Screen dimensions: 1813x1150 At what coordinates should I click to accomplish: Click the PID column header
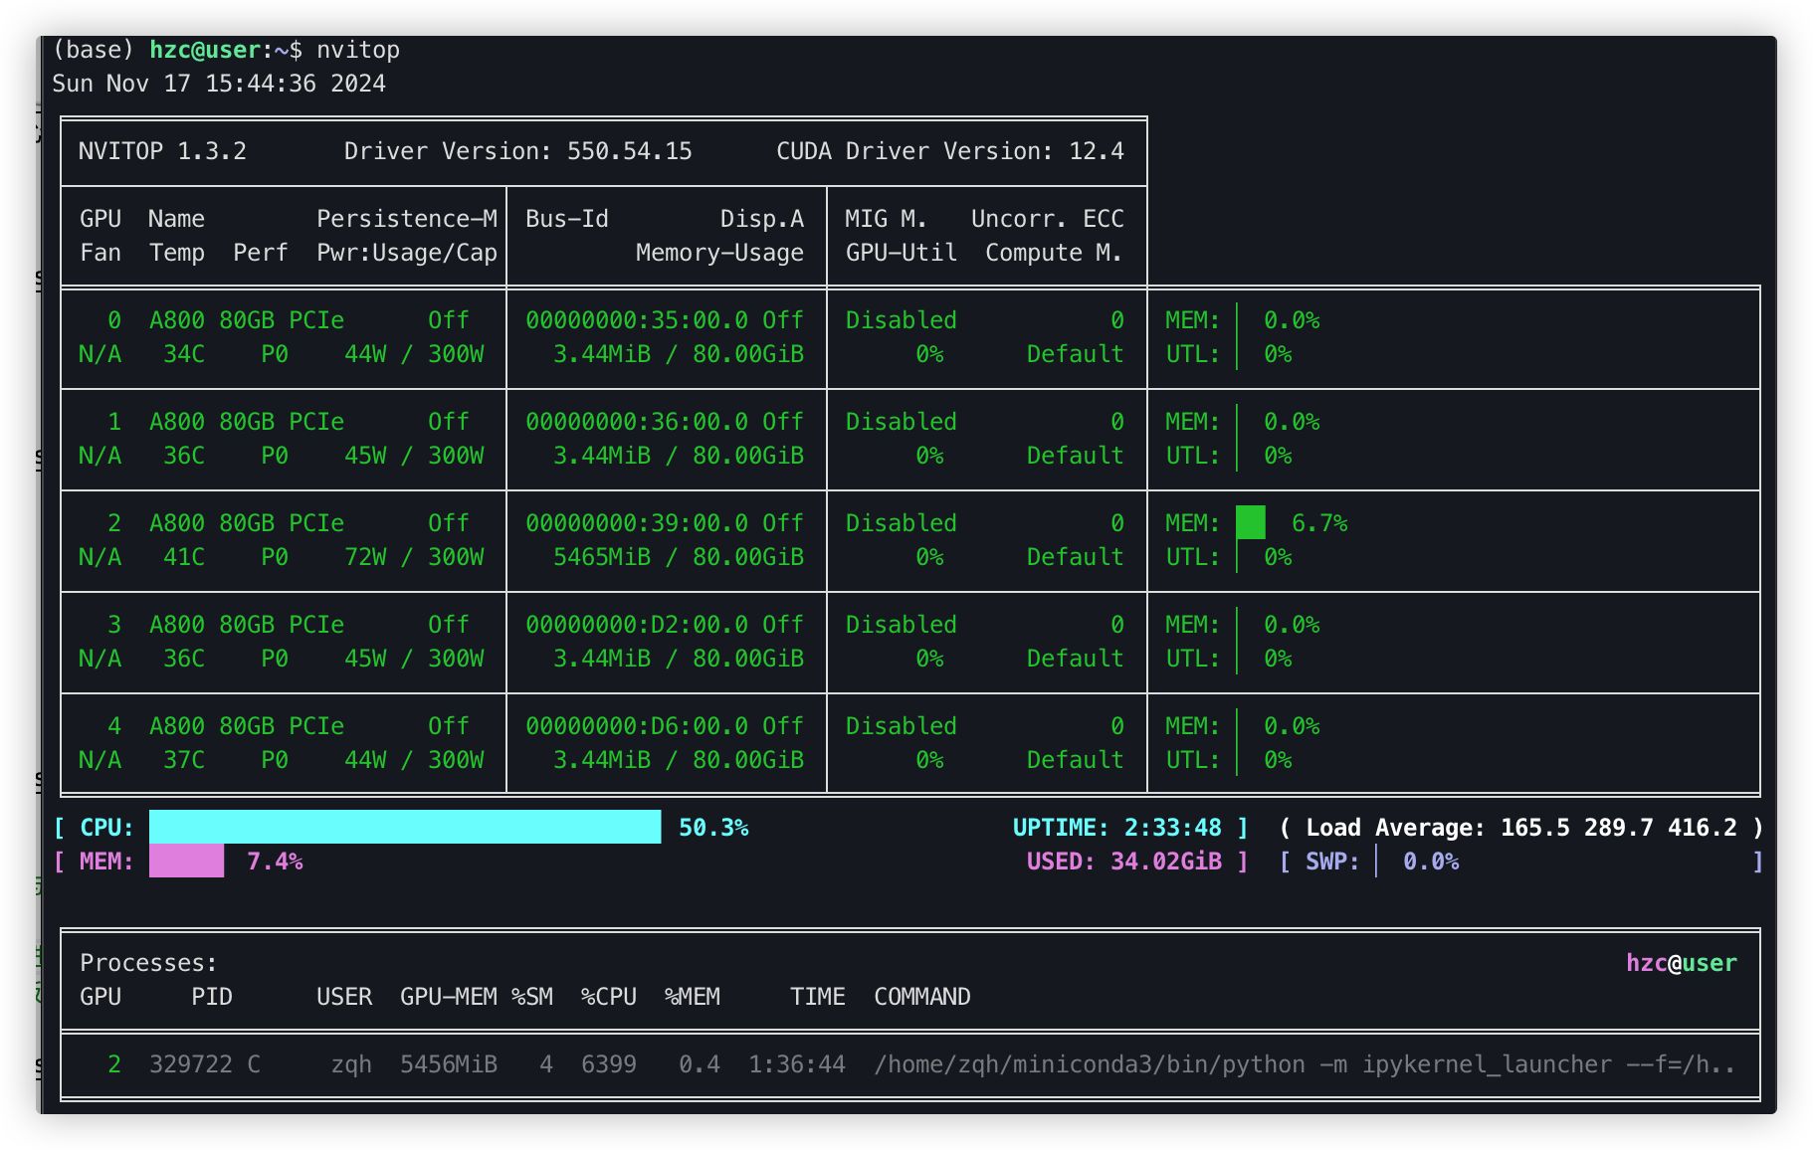[x=212, y=997]
